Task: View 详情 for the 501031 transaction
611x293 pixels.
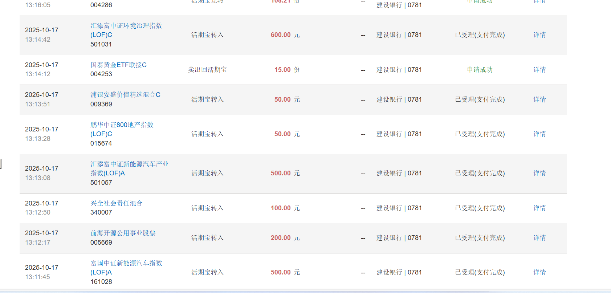Action: (x=539, y=35)
